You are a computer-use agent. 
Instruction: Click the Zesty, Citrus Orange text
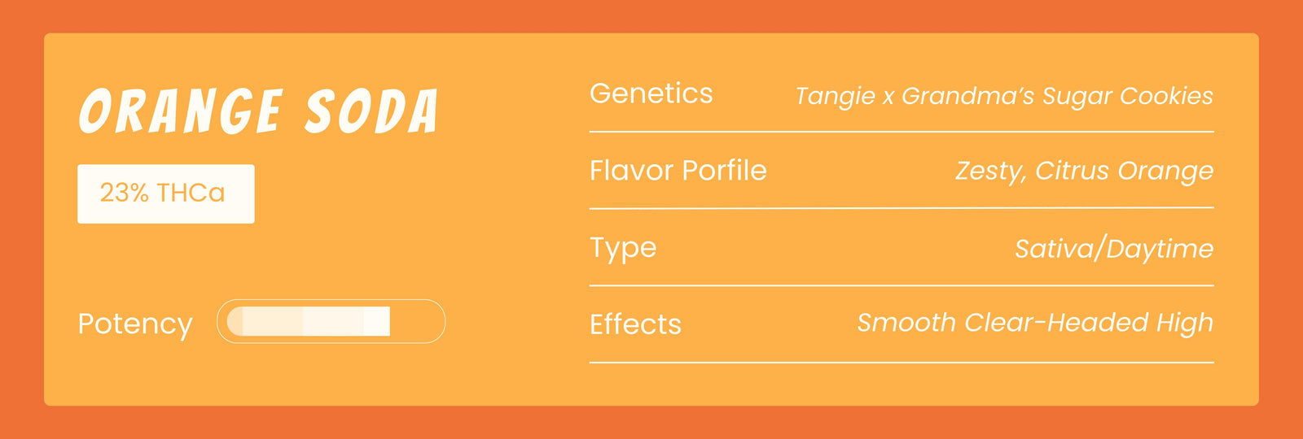1084,171
